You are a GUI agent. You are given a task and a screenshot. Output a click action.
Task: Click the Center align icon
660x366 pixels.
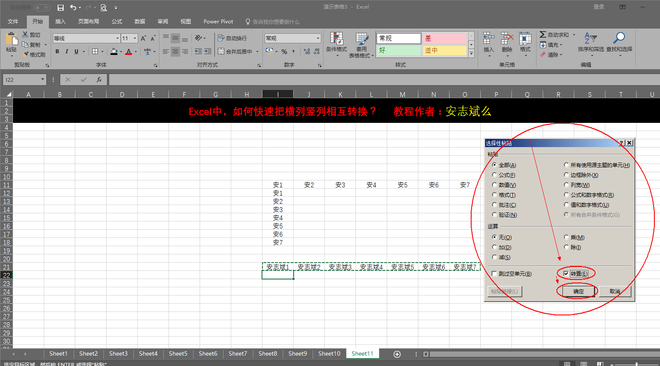tap(175, 51)
